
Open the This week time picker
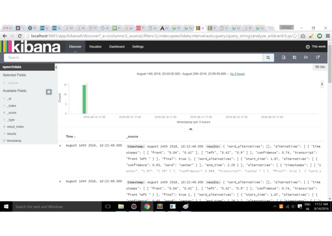click(x=316, y=46)
